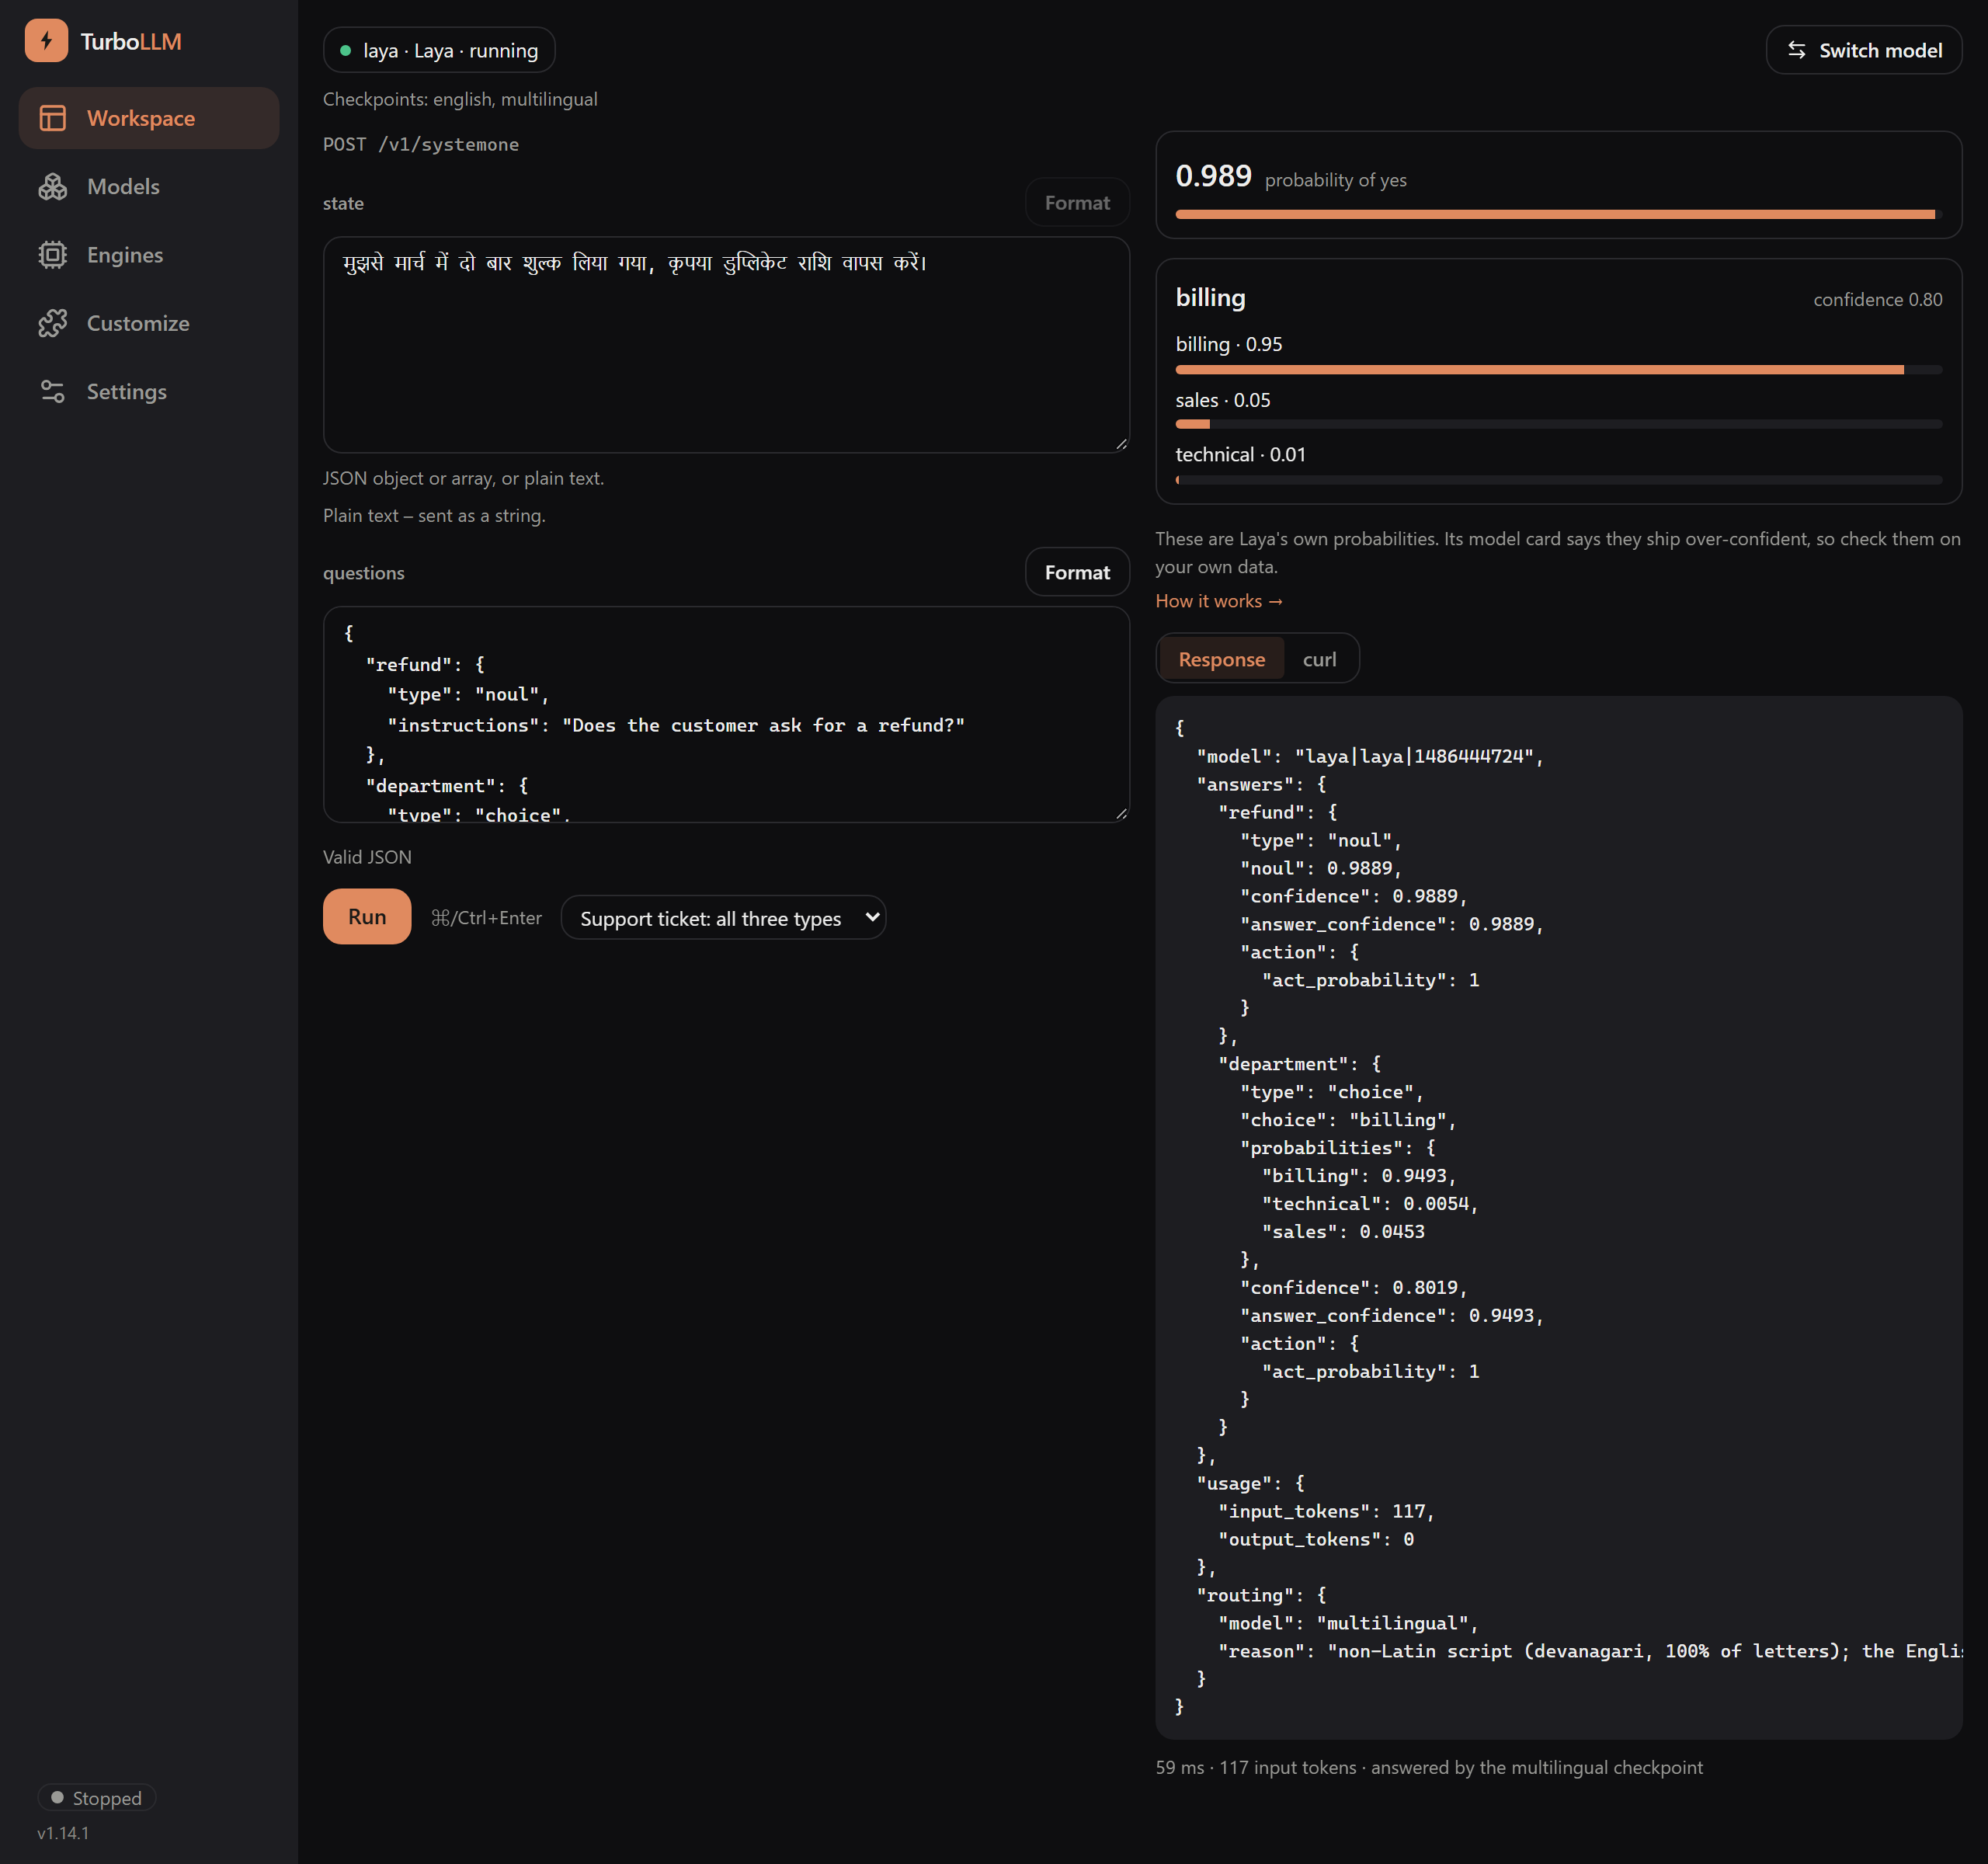Click the "model": "multilingual" routing line
1988x1864 pixels.
1348,1623
